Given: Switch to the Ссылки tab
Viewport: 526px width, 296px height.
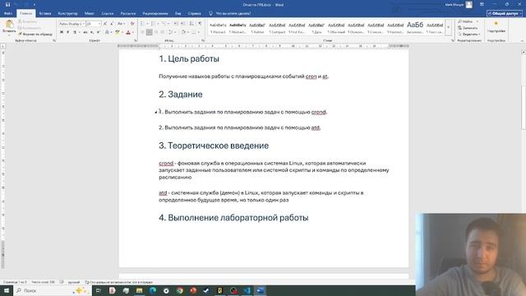Looking at the screenshot, I should (x=108, y=13).
